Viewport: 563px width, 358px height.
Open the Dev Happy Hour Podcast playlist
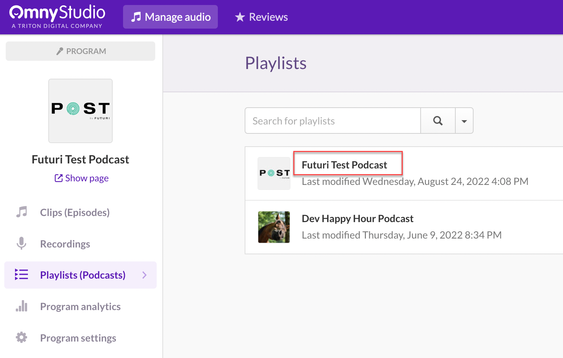click(357, 219)
